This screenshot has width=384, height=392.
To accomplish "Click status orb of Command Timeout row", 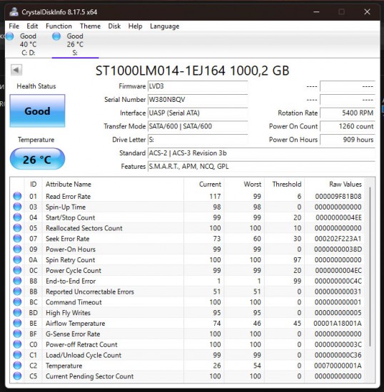I will (x=17, y=302).
